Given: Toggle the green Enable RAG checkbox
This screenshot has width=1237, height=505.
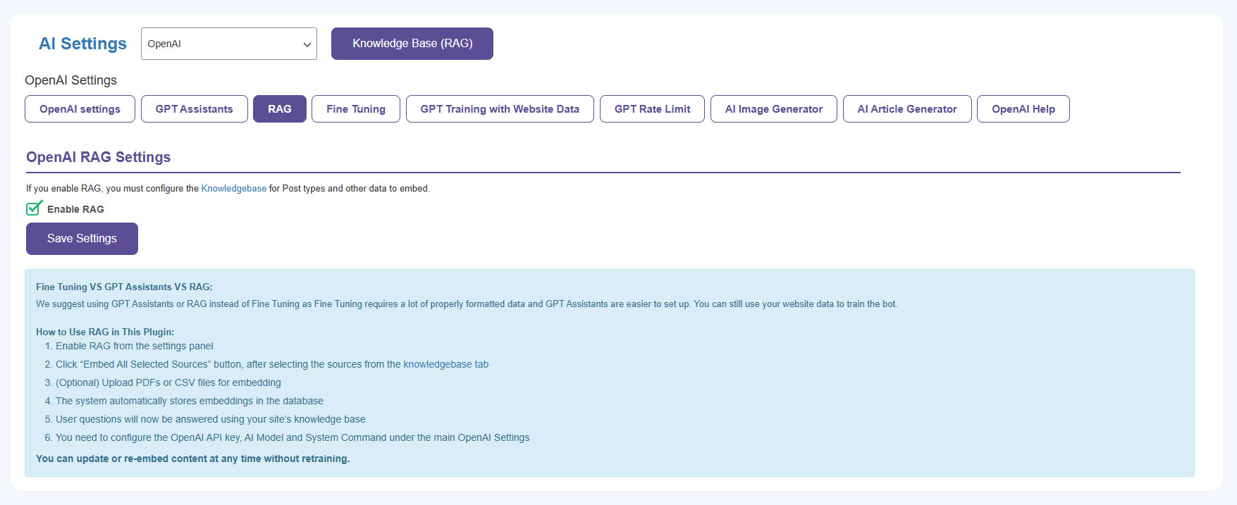Looking at the screenshot, I should tap(33, 208).
